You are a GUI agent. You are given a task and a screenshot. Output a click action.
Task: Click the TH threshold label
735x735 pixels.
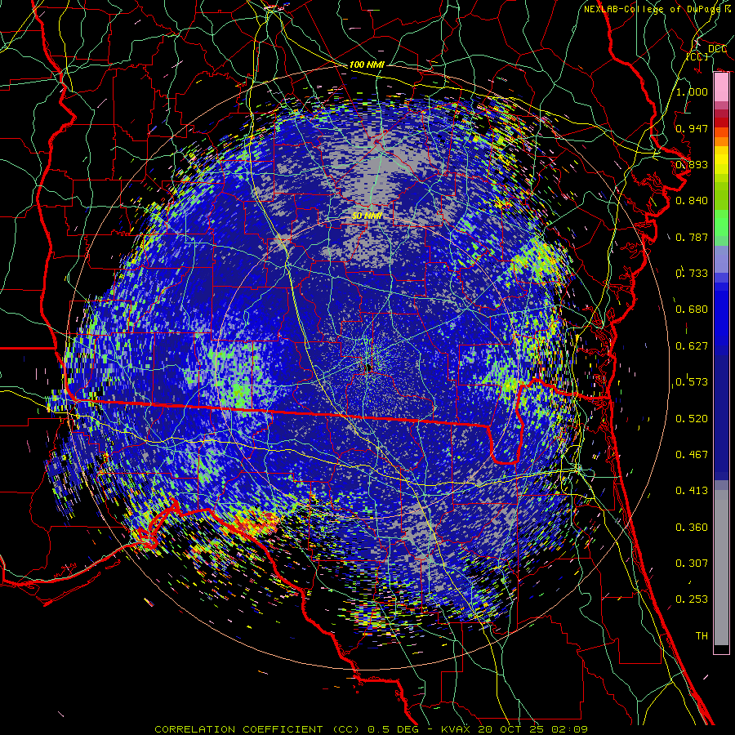point(702,636)
